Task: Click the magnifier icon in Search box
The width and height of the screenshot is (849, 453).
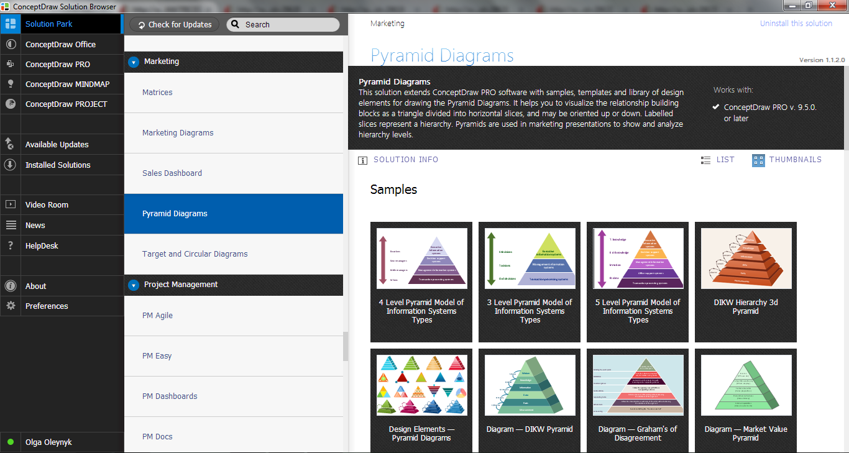Action: click(235, 25)
